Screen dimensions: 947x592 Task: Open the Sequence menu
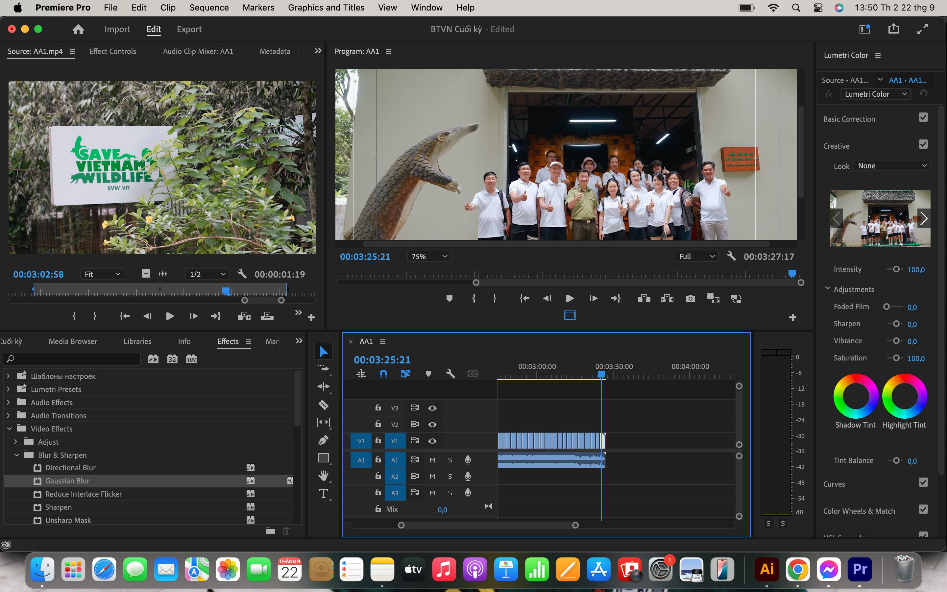208,8
